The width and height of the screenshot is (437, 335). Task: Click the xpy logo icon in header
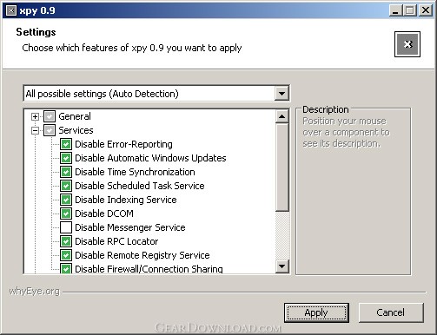(407, 44)
